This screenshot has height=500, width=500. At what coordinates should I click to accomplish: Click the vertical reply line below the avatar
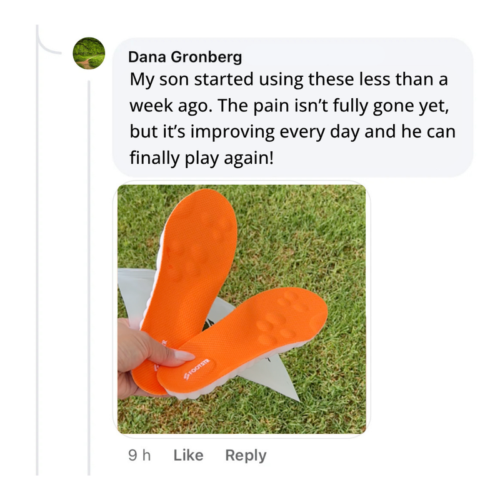click(89, 277)
